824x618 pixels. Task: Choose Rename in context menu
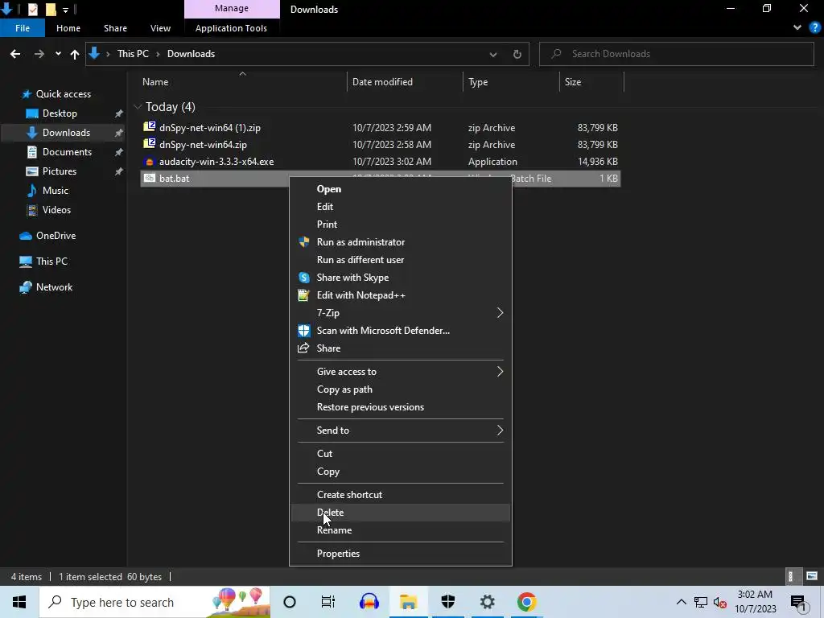(401, 530)
